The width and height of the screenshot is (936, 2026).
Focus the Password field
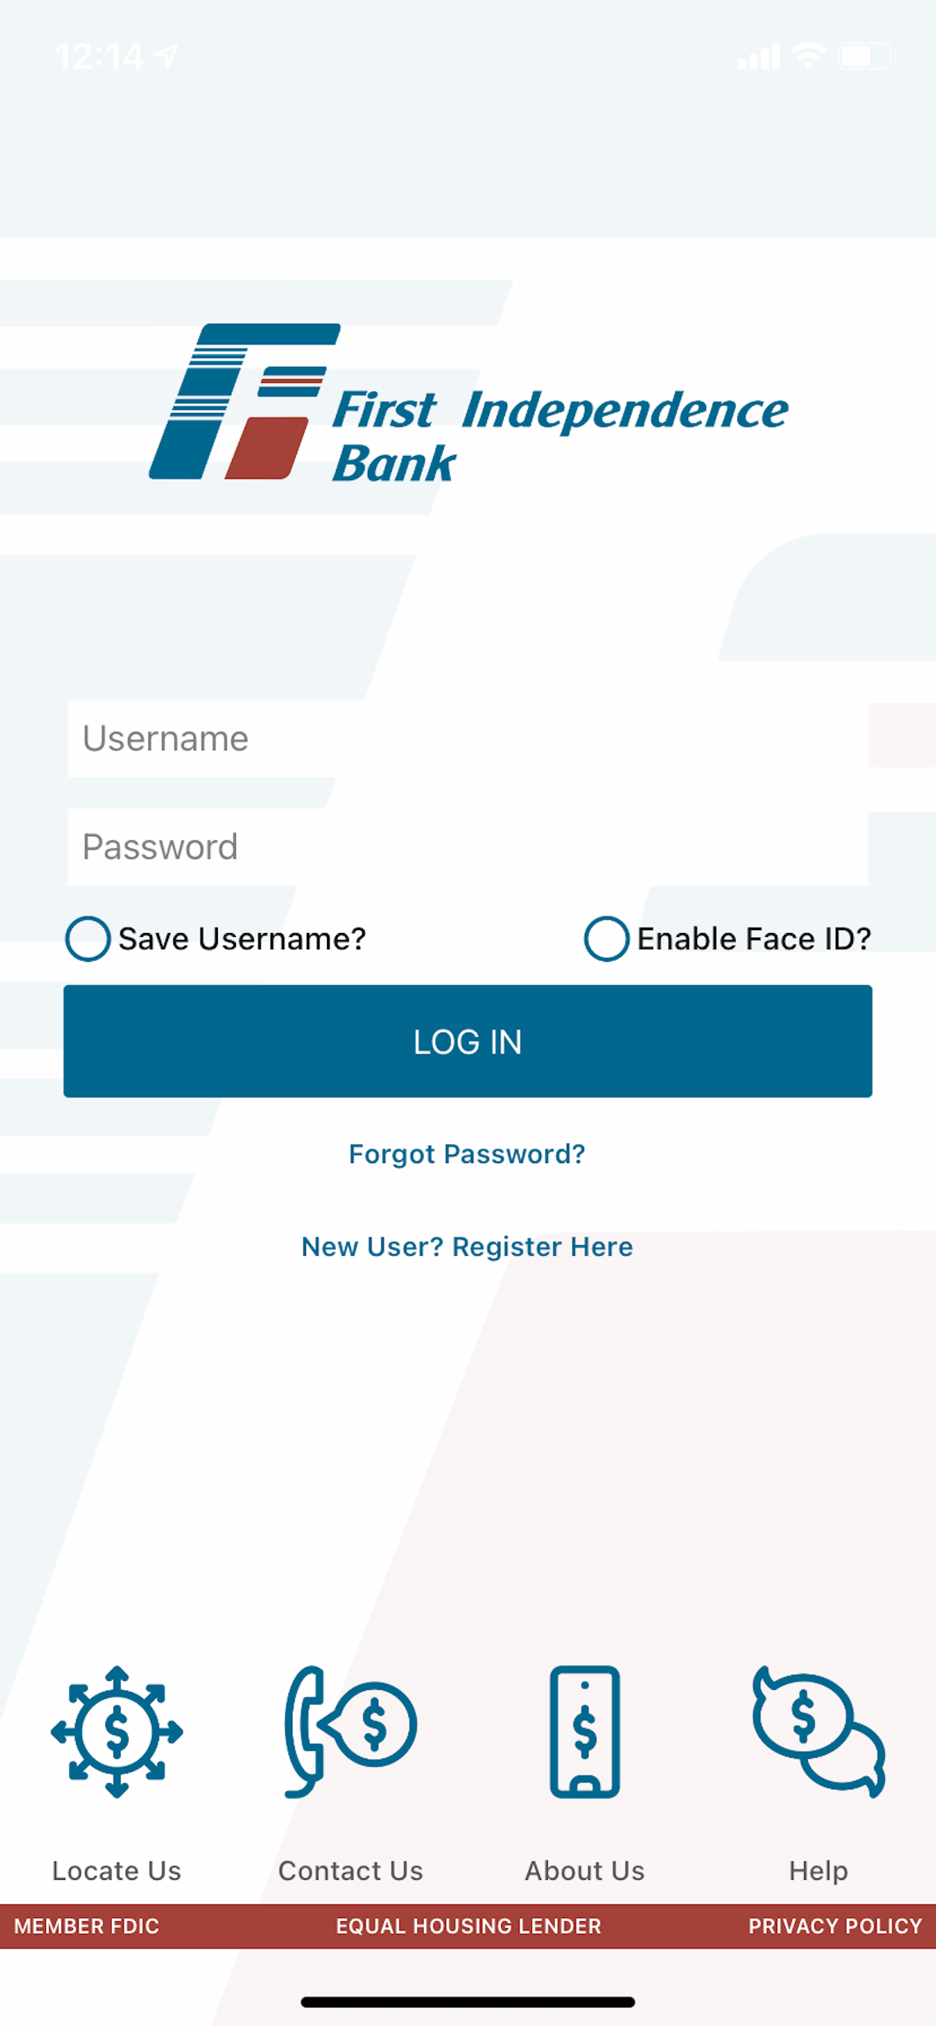pyautogui.click(x=468, y=847)
